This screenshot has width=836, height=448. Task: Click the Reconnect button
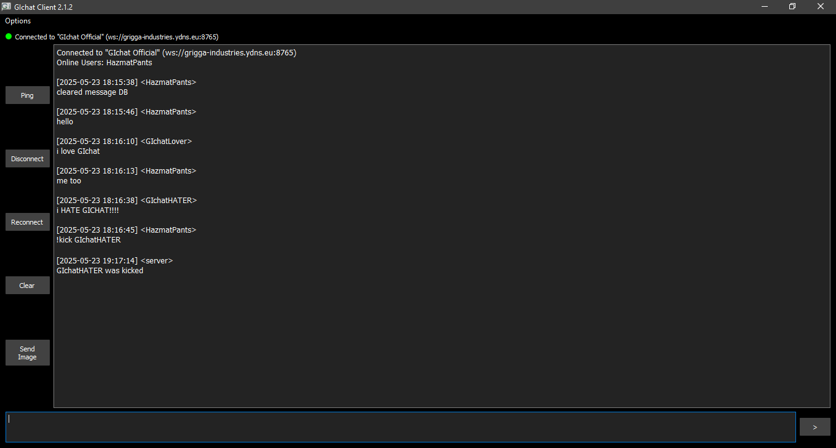click(x=28, y=222)
